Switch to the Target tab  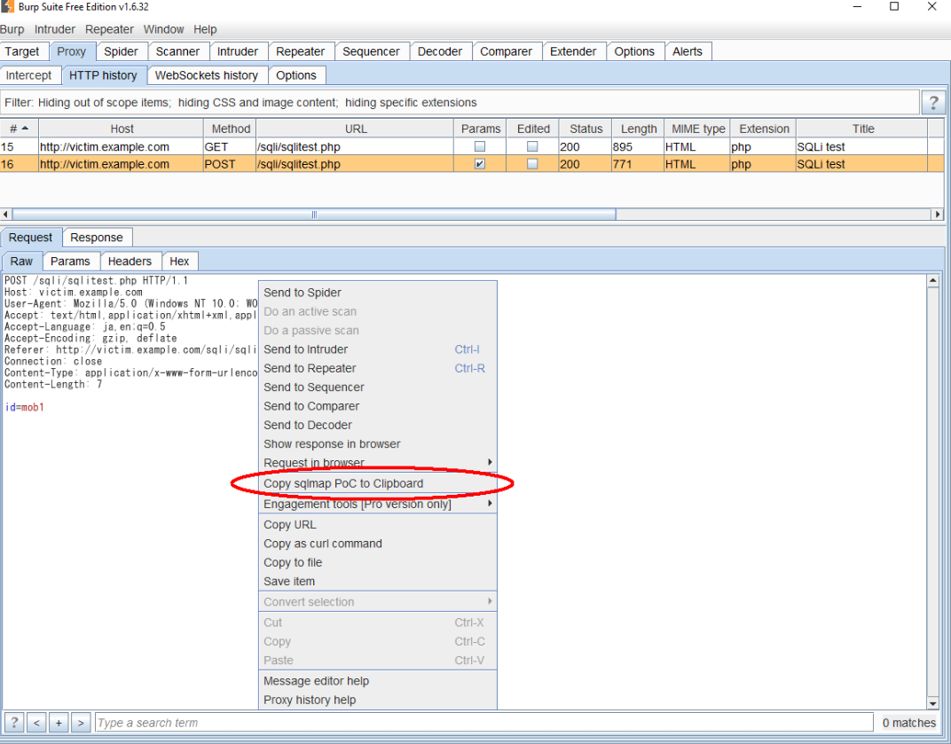(x=22, y=51)
